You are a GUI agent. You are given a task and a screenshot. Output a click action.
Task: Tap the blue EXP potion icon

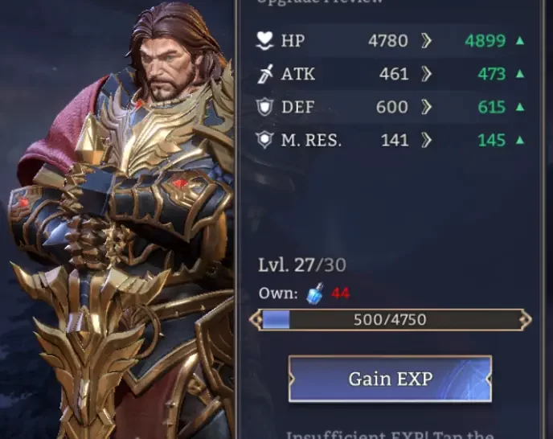coord(315,293)
